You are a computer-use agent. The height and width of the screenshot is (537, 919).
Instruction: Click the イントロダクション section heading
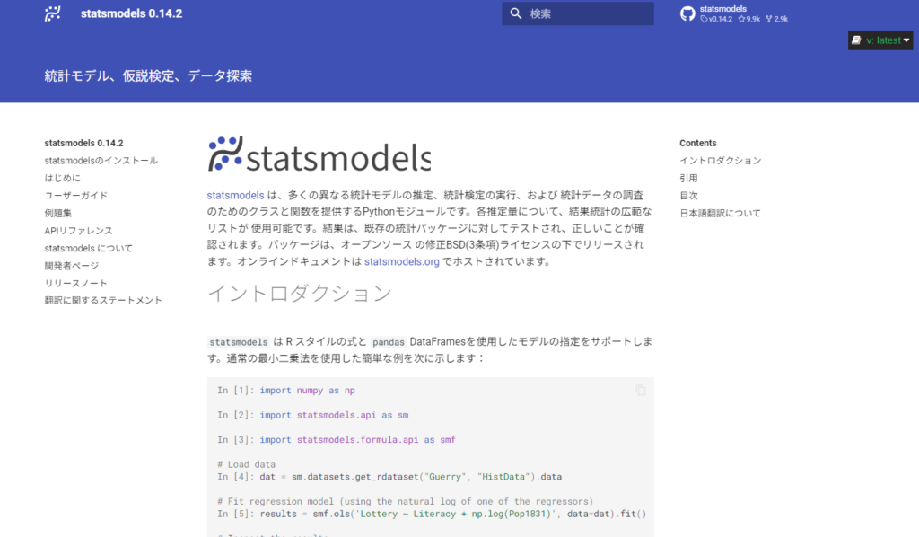coord(300,293)
